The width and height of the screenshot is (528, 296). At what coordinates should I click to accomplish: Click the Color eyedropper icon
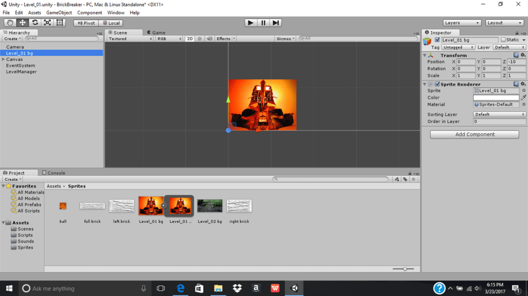pos(524,98)
